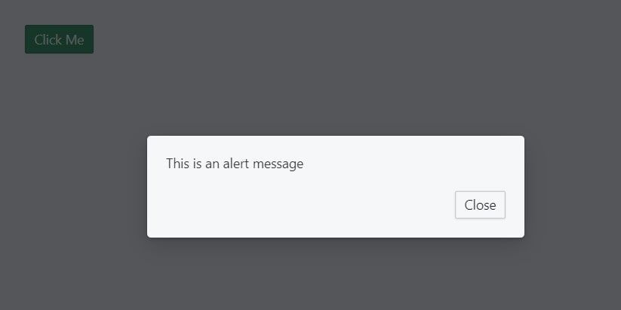Select the 'This is an alert message' text
The image size is (621, 310).
click(235, 164)
